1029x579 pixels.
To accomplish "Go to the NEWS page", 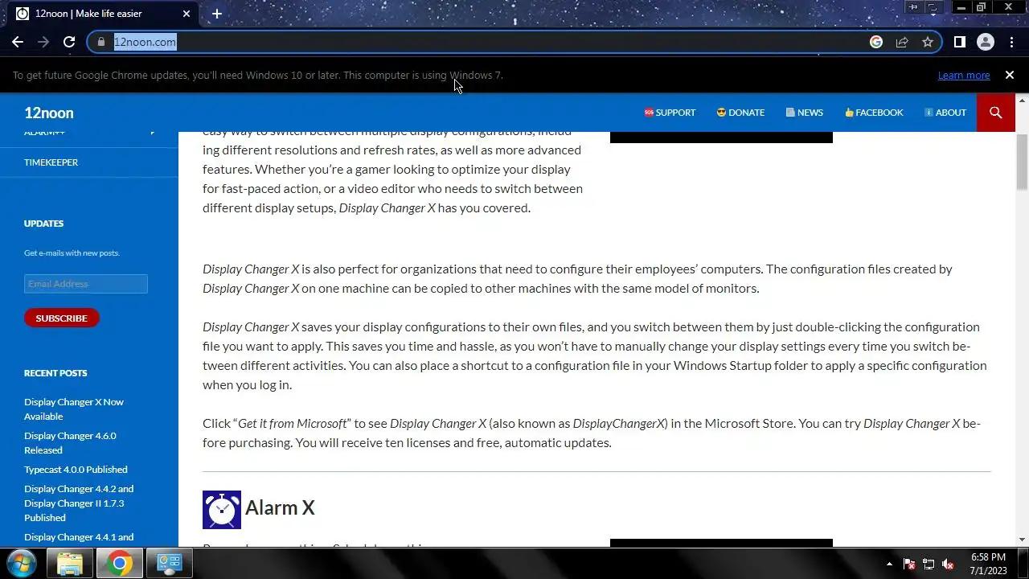I will [x=804, y=113].
